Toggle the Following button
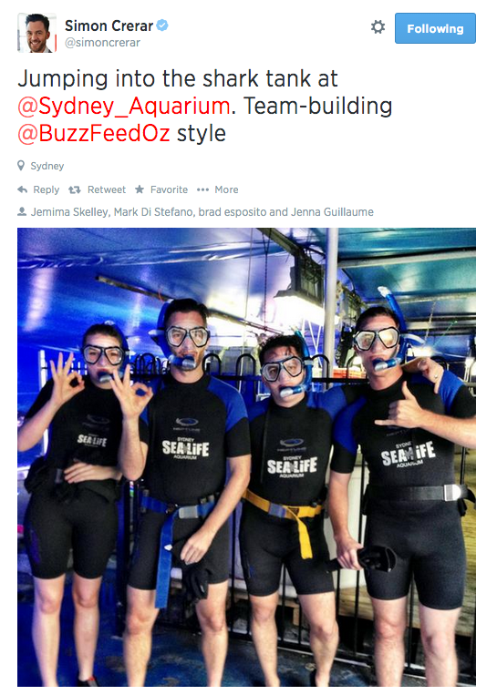497x695 pixels. click(435, 28)
